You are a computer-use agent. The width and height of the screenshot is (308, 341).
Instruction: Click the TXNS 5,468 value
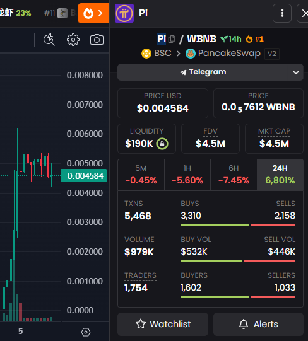[x=138, y=216]
